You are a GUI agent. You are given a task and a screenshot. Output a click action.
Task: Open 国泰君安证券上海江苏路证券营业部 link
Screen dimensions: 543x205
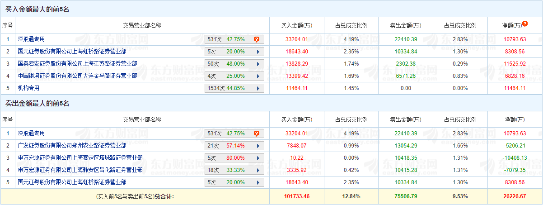(77, 64)
